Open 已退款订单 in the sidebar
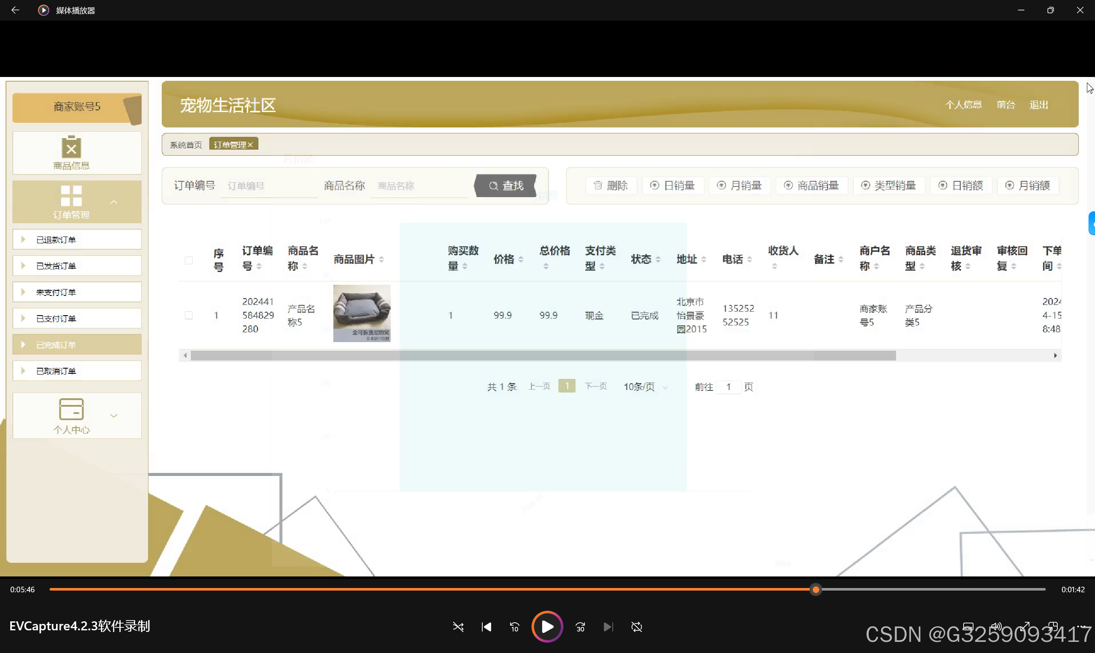The height and width of the screenshot is (653, 1095). pyautogui.click(x=77, y=239)
